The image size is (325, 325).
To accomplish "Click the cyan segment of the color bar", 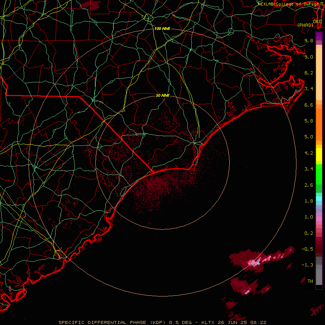I will click(x=319, y=199).
